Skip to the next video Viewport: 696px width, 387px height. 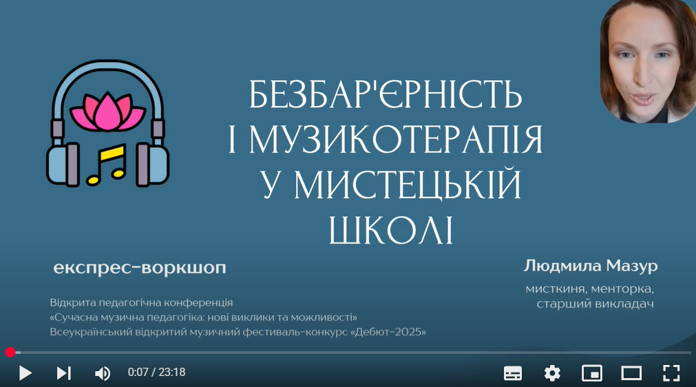coord(63,373)
